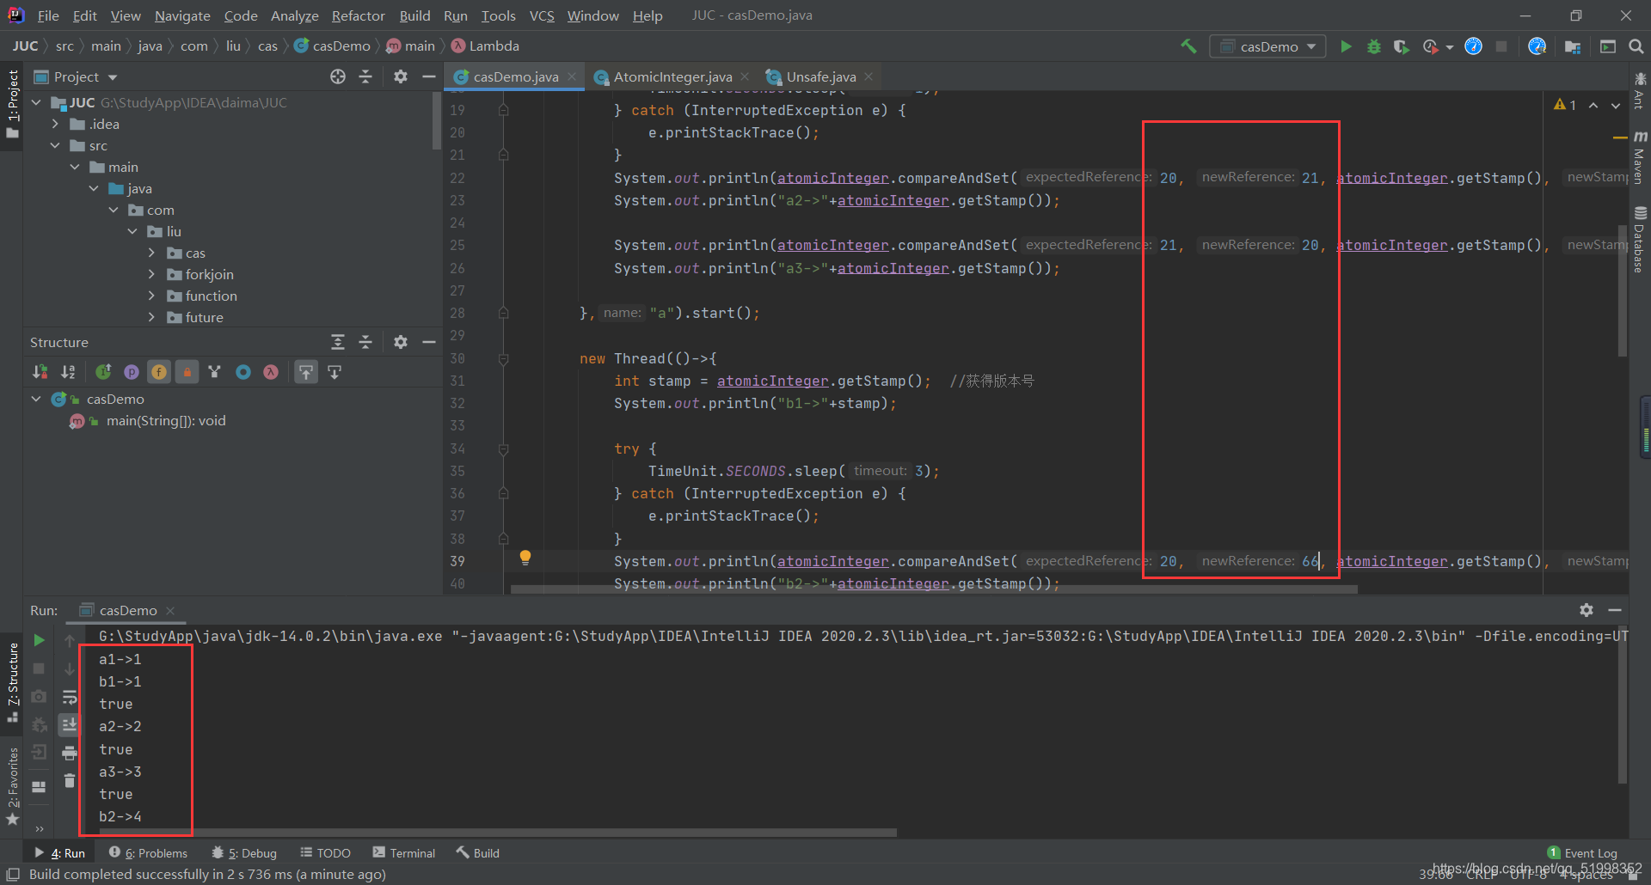1651x885 pixels.
Task: Select the casDemo.java editor tab
Action: coord(515,76)
